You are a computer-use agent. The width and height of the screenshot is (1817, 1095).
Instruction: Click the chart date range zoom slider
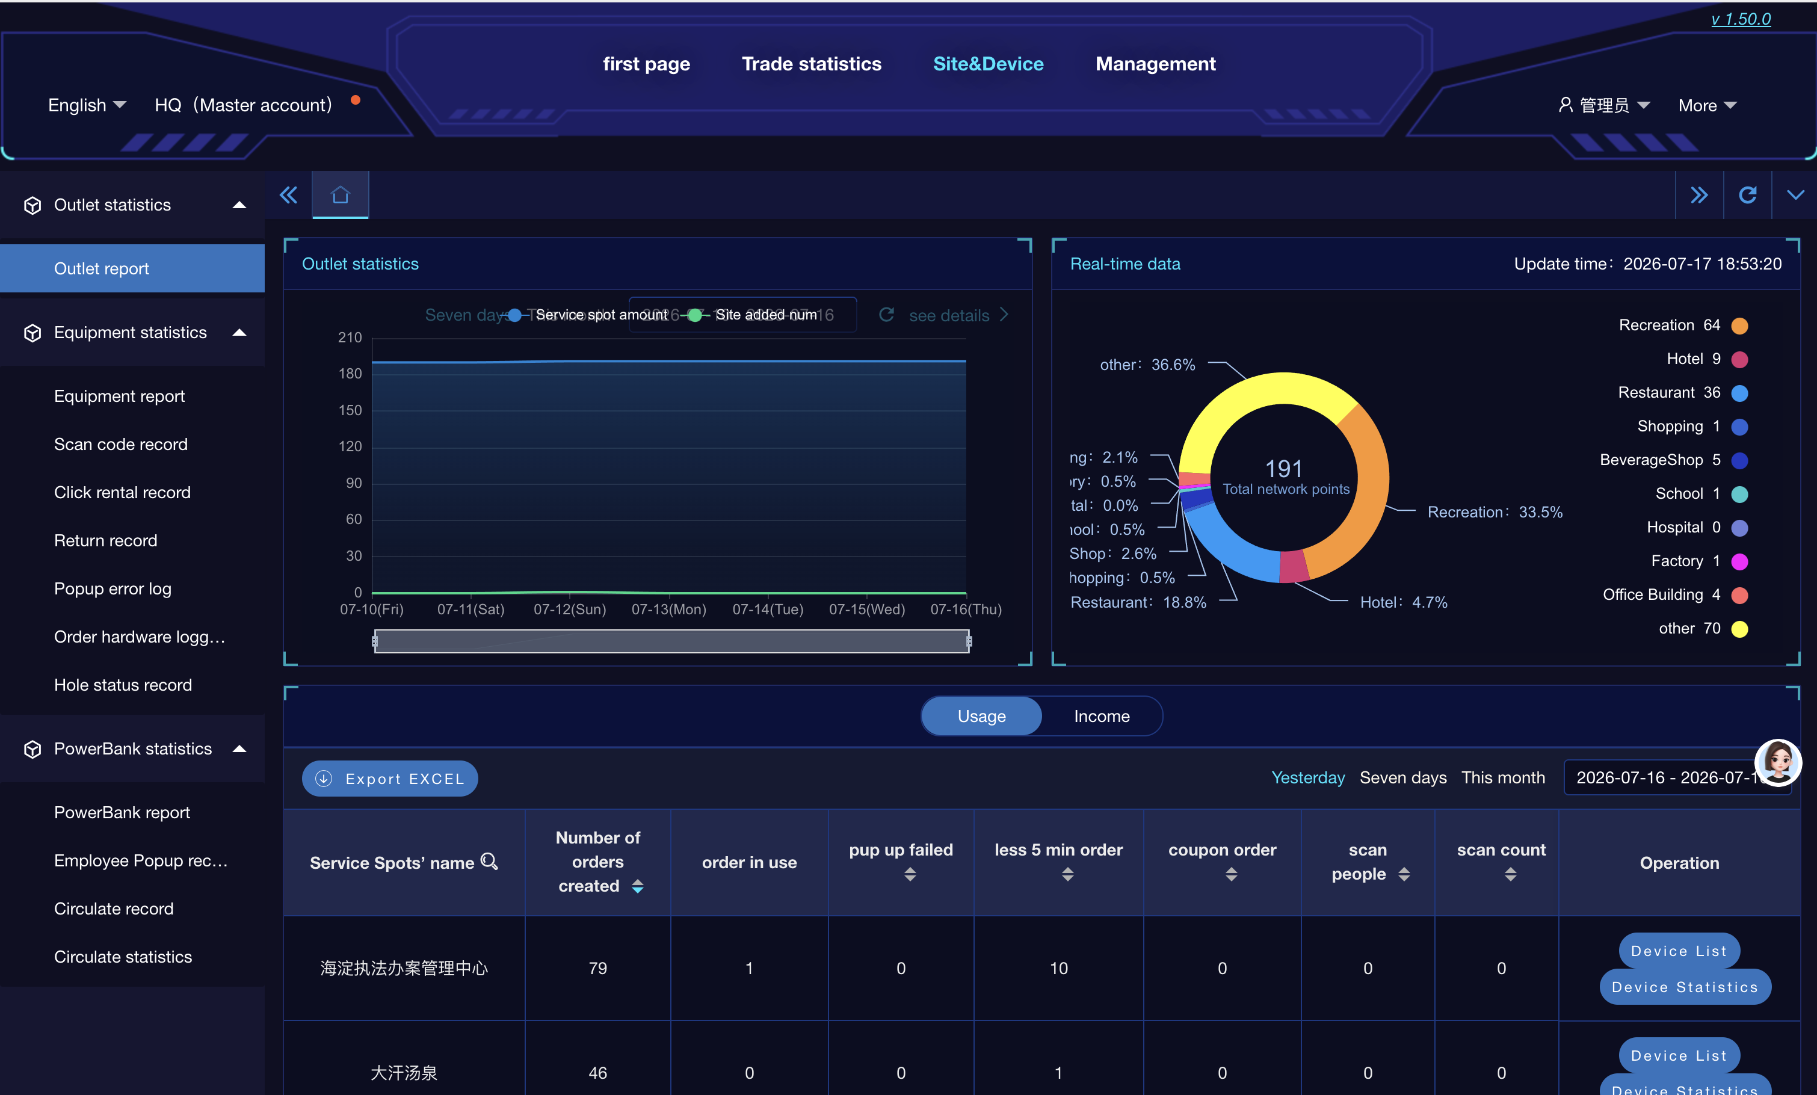click(672, 641)
